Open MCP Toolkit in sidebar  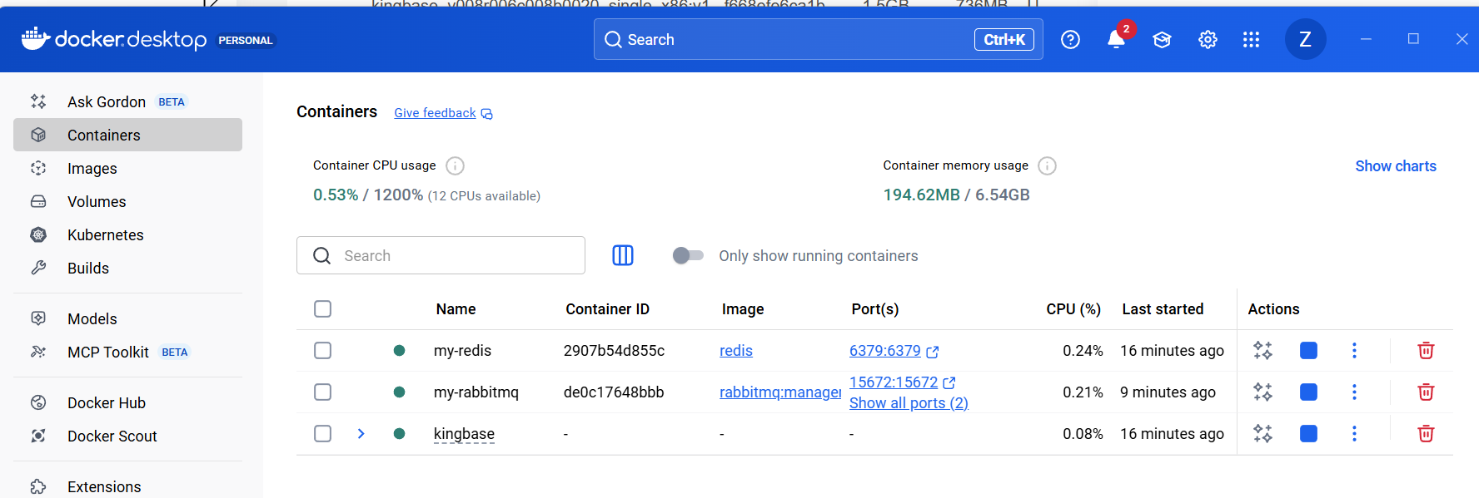click(x=127, y=352)
